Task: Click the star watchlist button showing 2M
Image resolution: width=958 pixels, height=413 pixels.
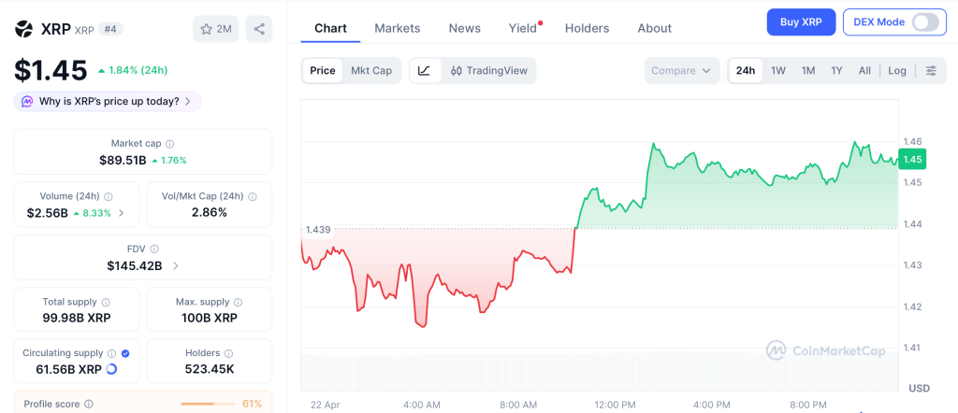Action: 216,29
